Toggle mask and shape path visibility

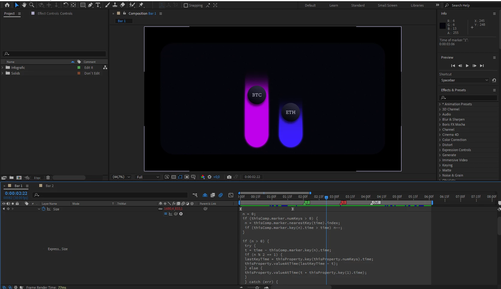click(x=180, y=177)
